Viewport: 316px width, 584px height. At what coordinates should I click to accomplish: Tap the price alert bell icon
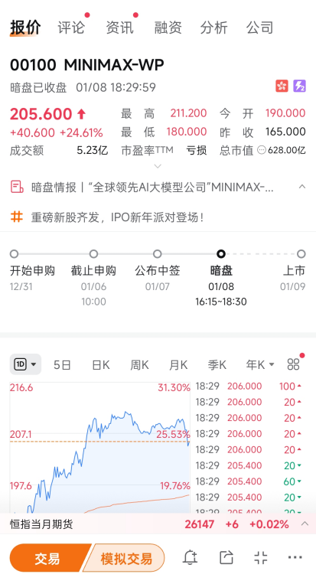(190, 557)
